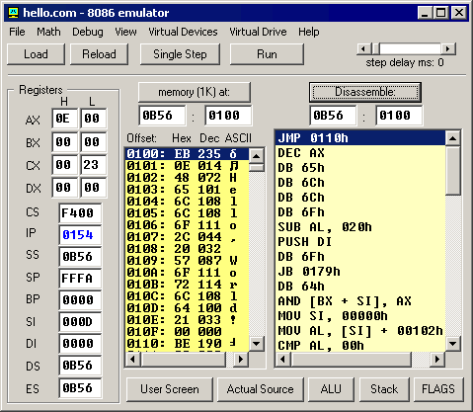
Task: Select SUB AL, 020h instruction line
Action: coord(360,227)
